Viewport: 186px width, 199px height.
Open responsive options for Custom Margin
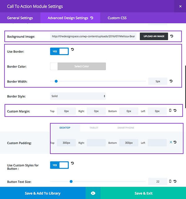[170, 110]
